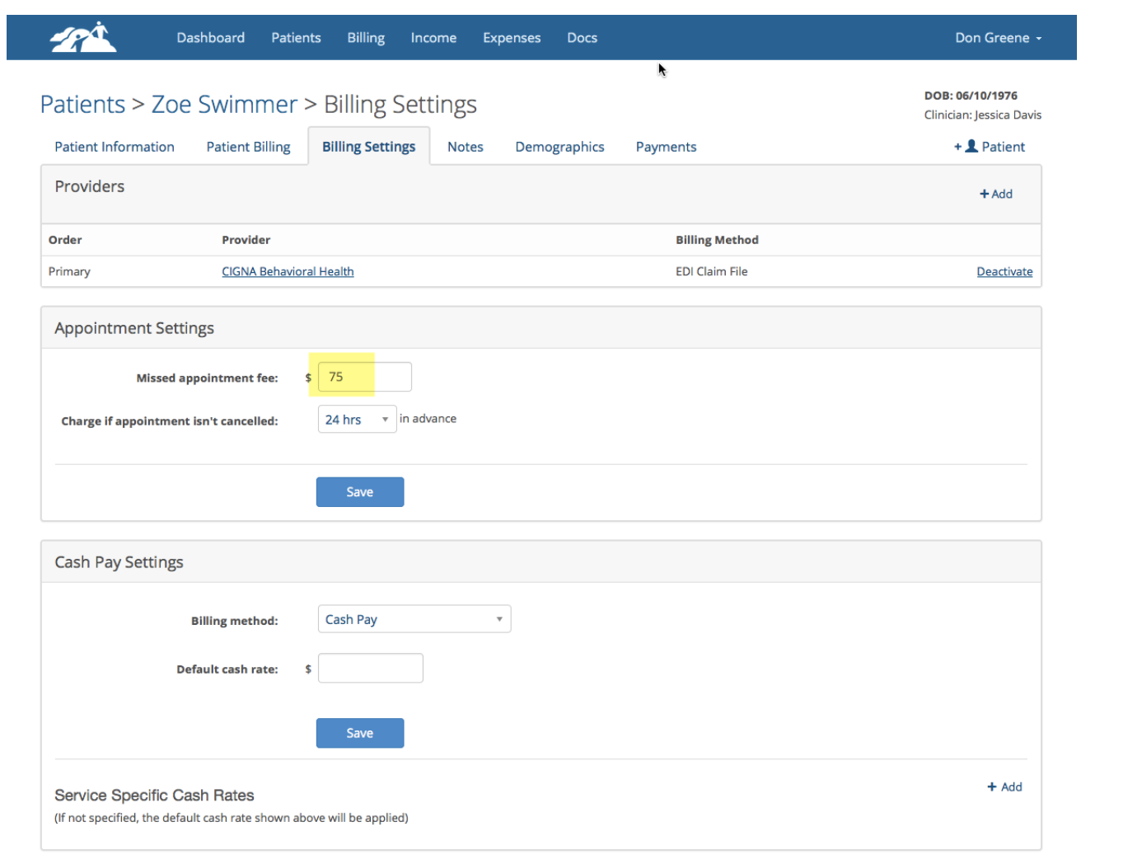Deactivate the CIGNA Behavioral Health provider
This screenshot has height=864, width=1142.
point(1004,271)
